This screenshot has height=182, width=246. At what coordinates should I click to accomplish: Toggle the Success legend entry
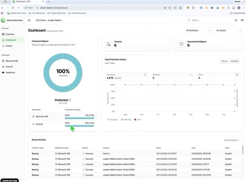[113, 120]
